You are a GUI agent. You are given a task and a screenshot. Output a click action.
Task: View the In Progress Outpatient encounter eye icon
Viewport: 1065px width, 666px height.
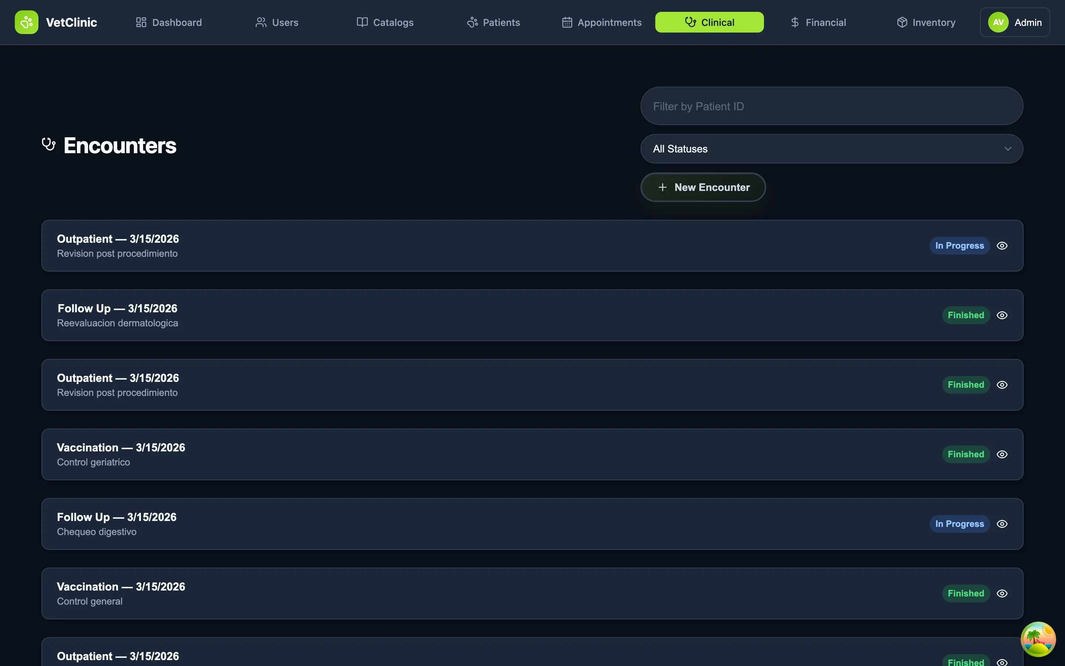pyautogui.click(x=1002, y=246)
